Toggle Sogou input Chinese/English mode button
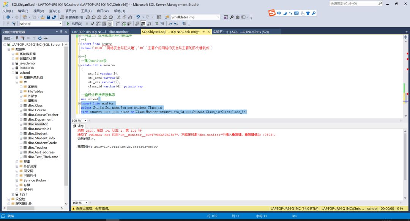This screenshot has height=221, width=410. point(279,13)
